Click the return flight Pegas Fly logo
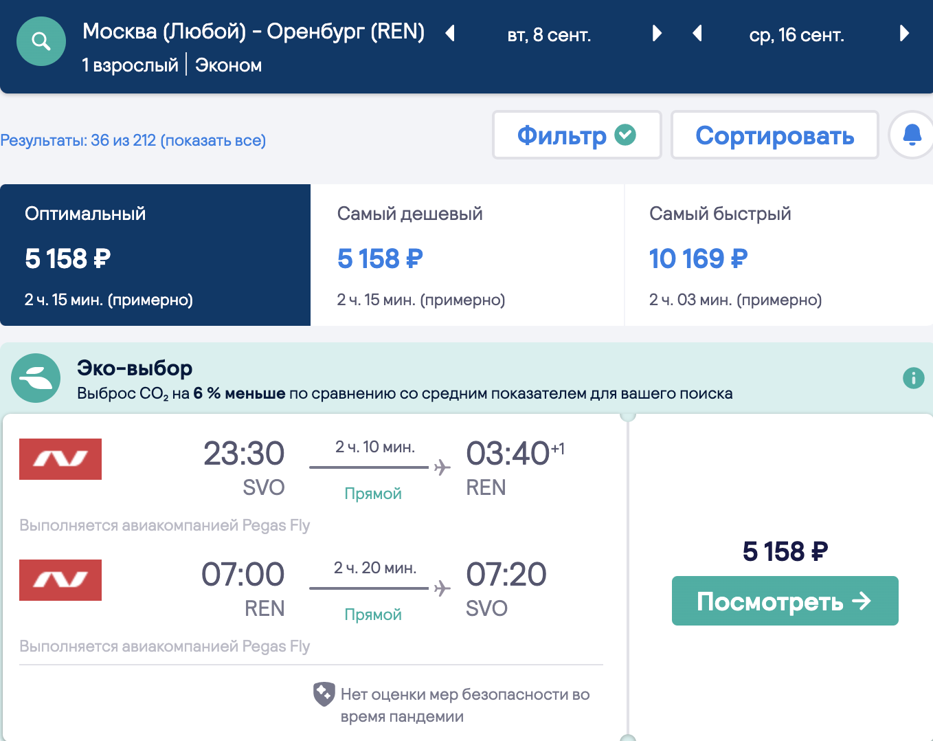This screenshot has height=741, width=933. tap(60, 580)
